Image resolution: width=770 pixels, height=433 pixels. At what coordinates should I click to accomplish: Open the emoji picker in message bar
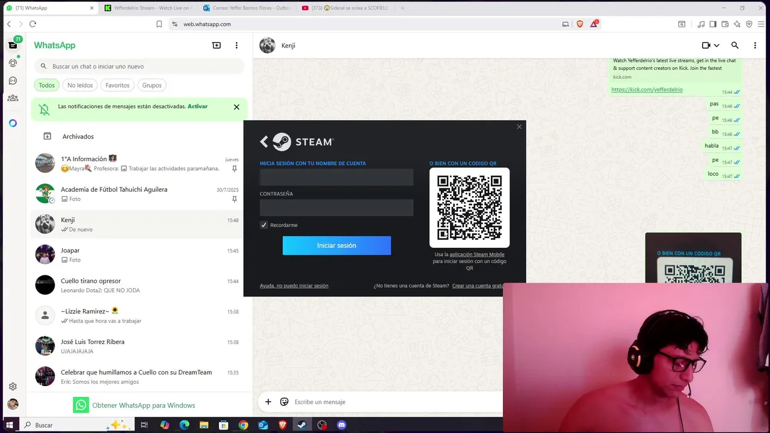285,402
